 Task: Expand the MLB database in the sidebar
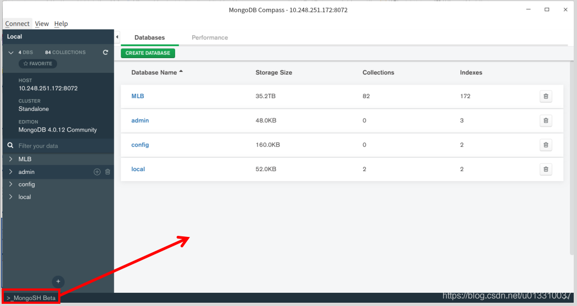point(10,159)
